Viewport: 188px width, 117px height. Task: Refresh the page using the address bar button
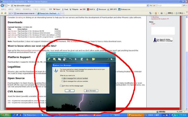pos(151,6)
